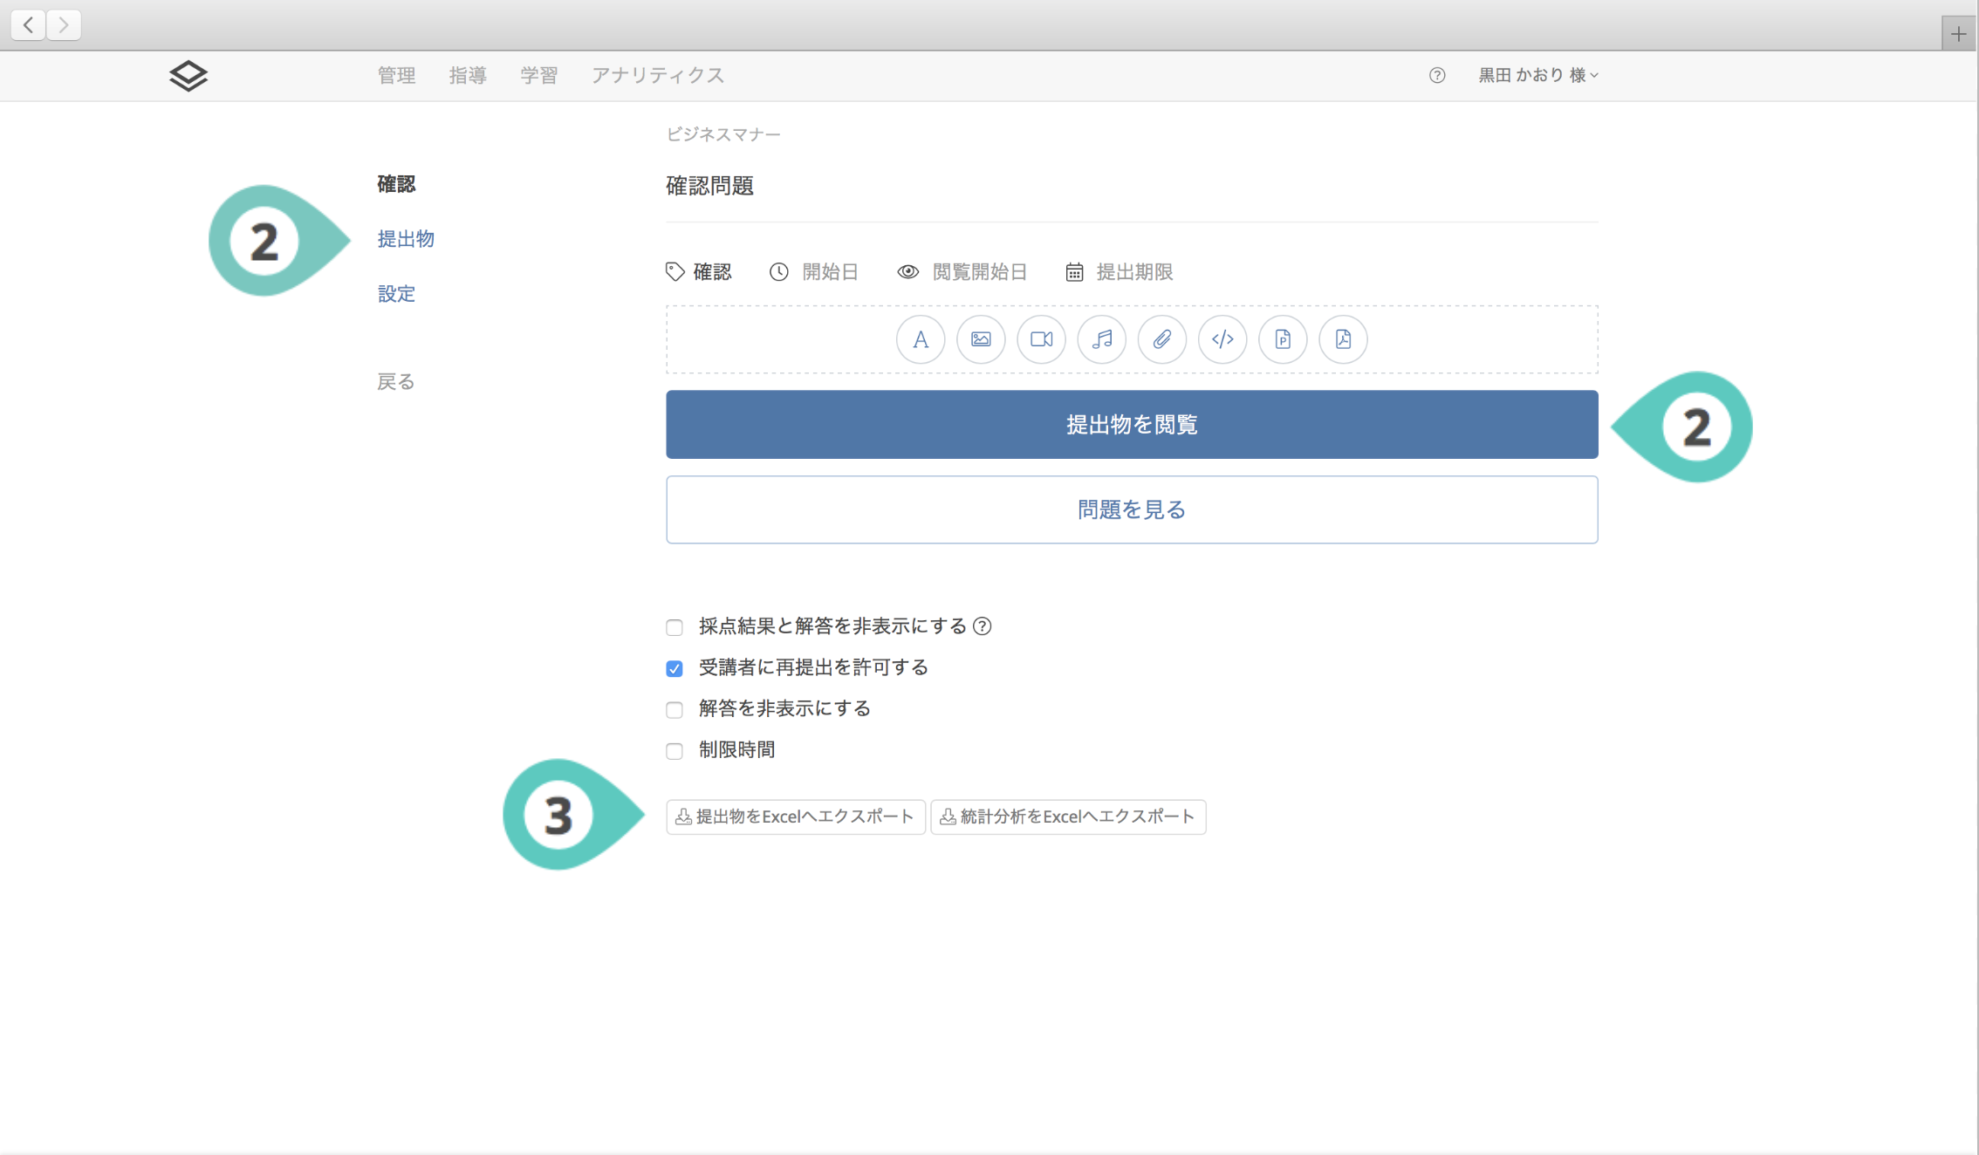Open the アナリティクス menu
Screen dimensions: 1979x1155
[x=657, y=76]
